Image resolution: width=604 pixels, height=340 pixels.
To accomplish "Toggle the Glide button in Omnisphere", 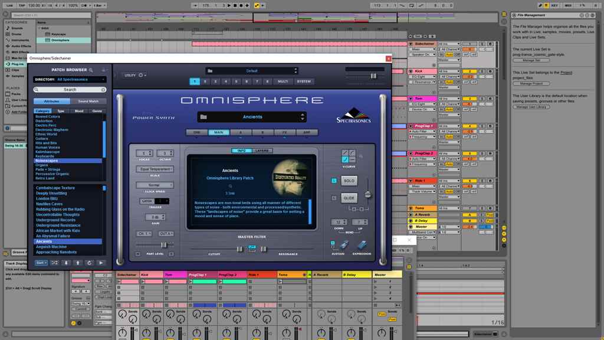I will pyautogui.click(x=349, y=198).
